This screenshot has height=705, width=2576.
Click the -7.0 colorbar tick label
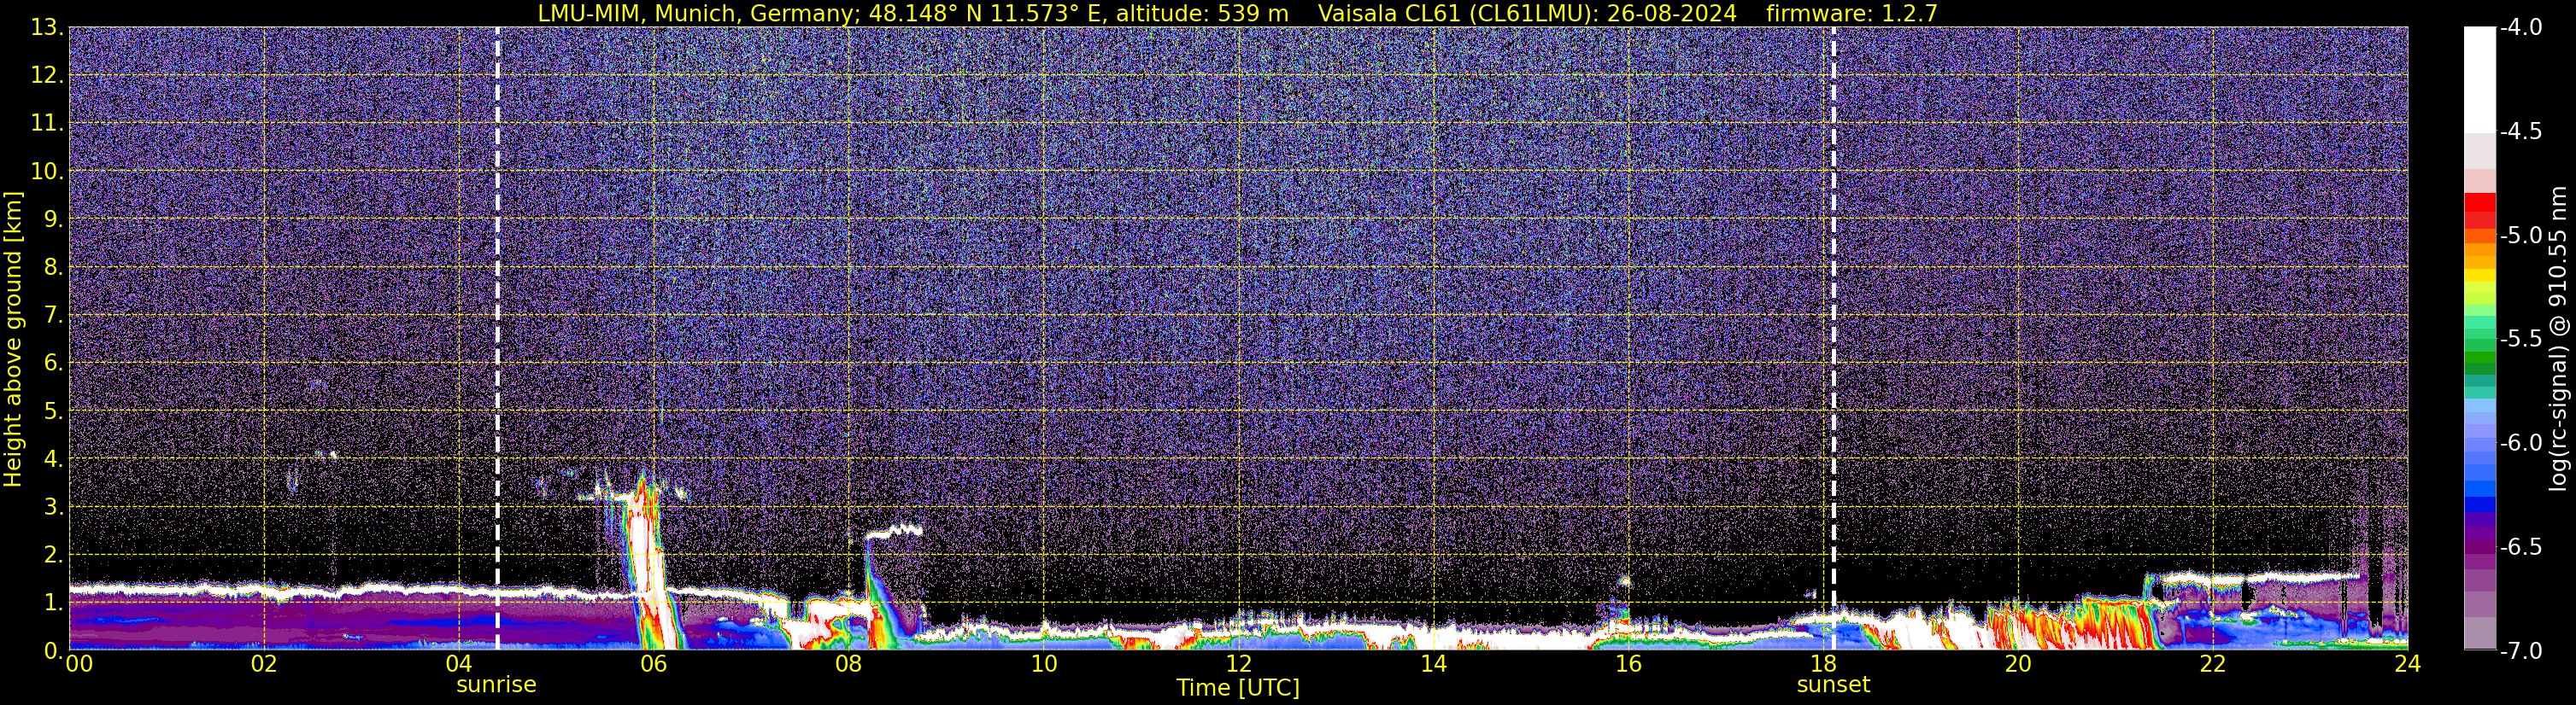click(x=2520, y=650)
